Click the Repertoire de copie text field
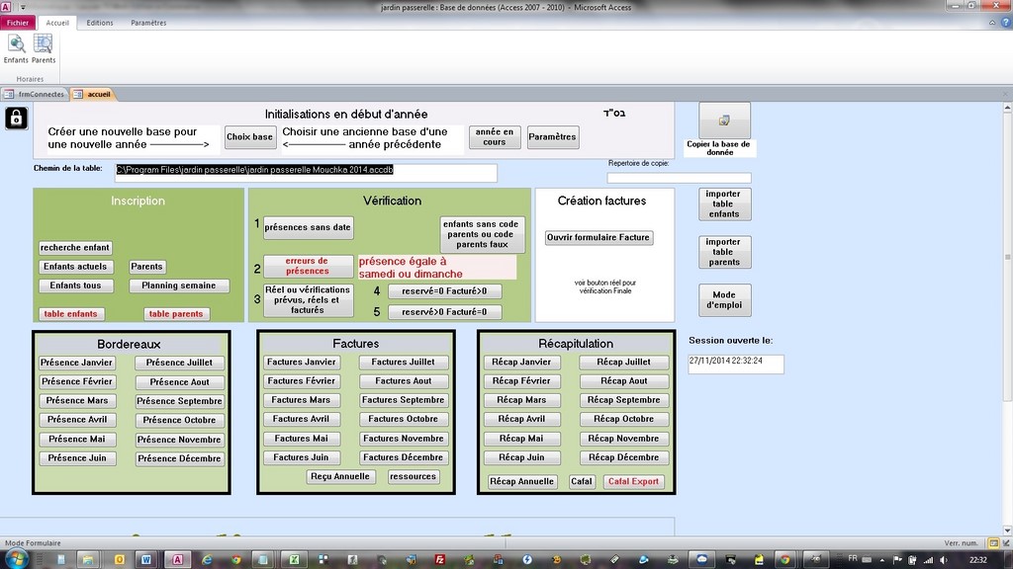The image size is (1013, 569). click(x=679, y=179)
